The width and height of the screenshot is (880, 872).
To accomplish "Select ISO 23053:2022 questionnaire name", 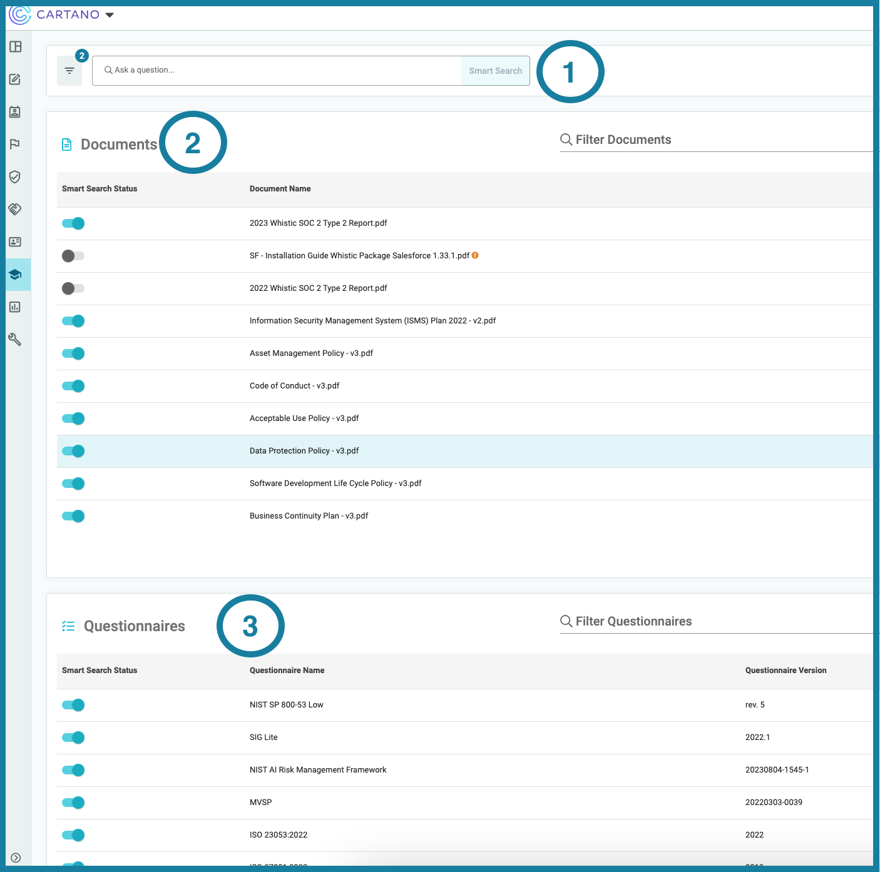I will click(x=279, y=835).
